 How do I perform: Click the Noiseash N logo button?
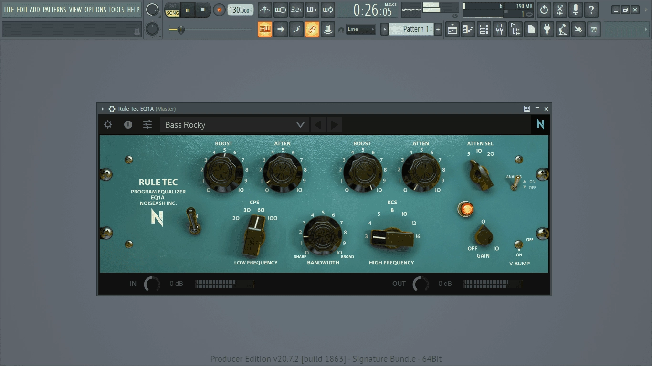[540, 124]
